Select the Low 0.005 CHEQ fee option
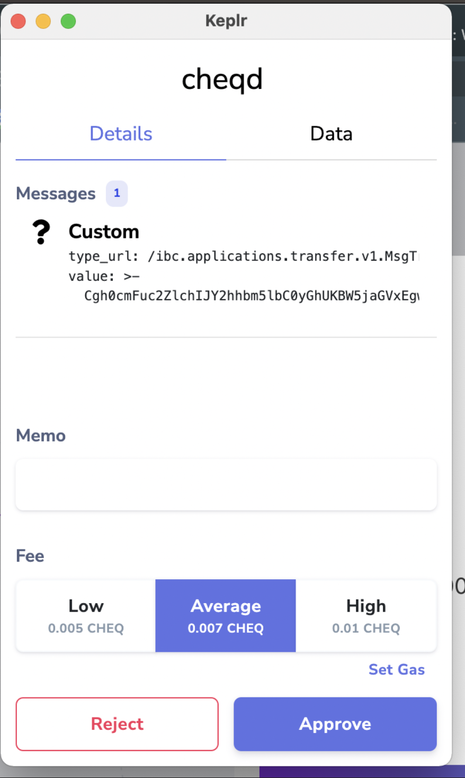The image size is (465, 778). coord(86,616)
